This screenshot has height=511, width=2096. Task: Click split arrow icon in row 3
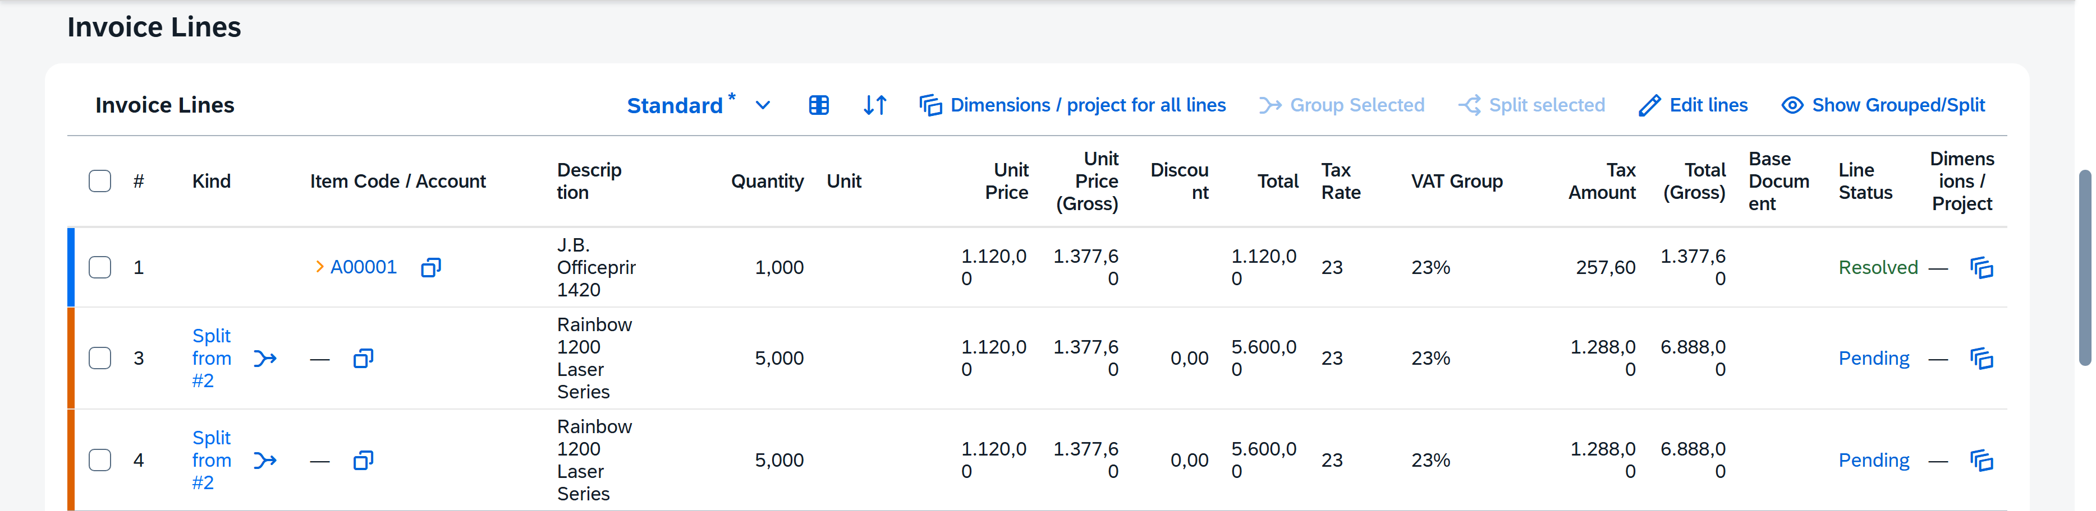pos(265,358)
